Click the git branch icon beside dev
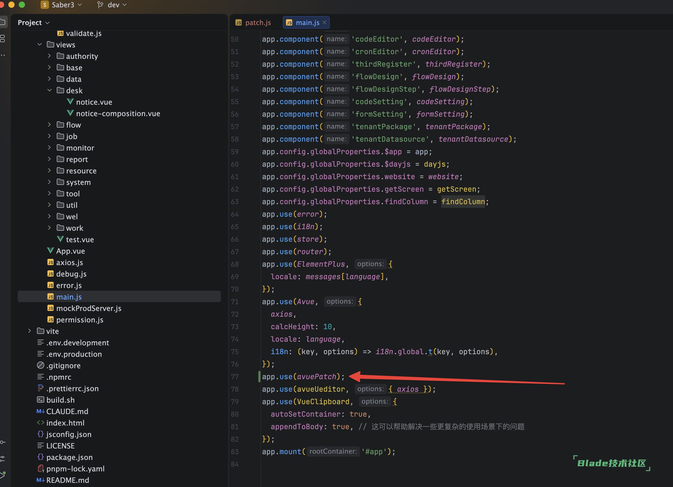673x487 pixels. coord(100,5)
